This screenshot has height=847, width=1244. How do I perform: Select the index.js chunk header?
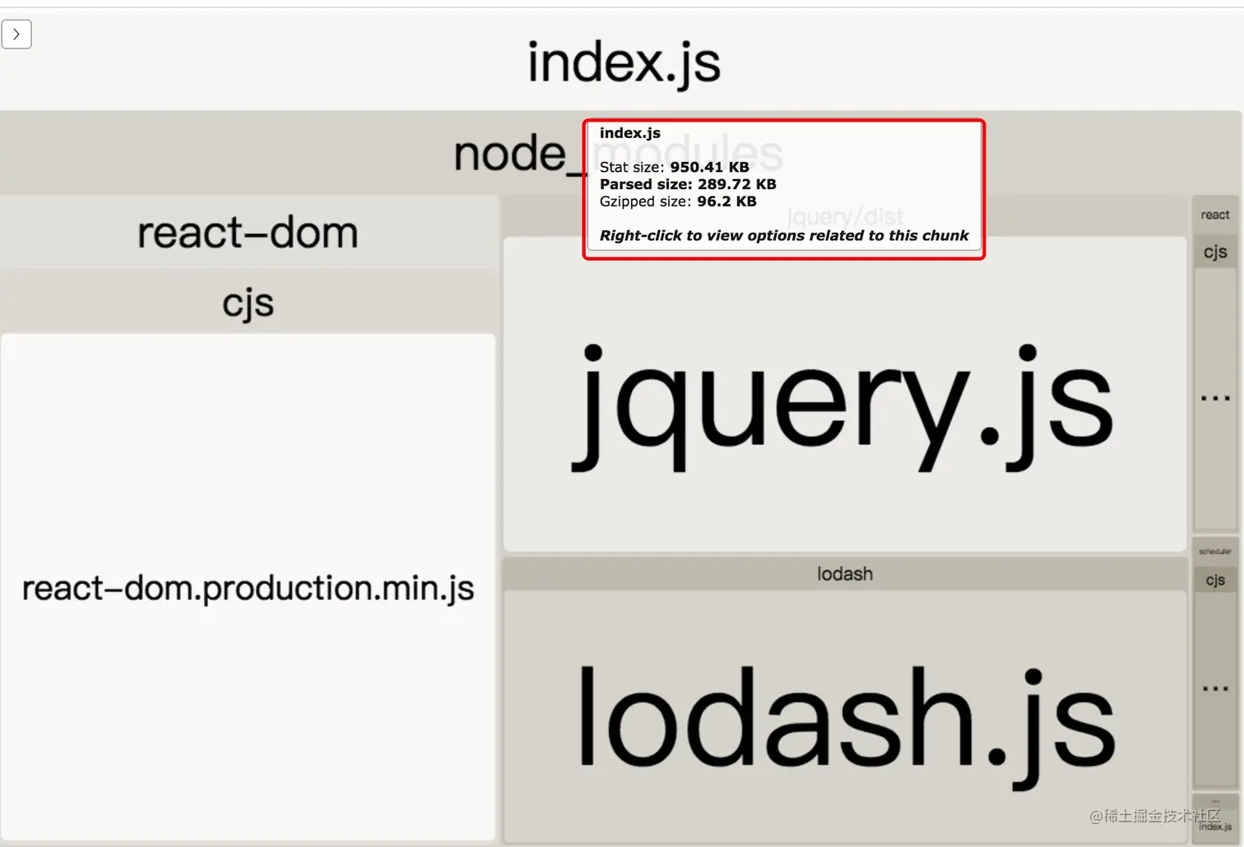pyautogui.click(x=622, y=62)
